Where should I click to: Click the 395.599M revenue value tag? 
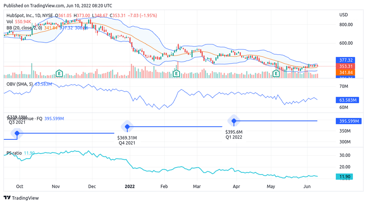click(x=347, y=121)
